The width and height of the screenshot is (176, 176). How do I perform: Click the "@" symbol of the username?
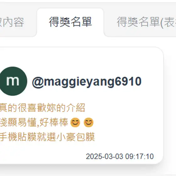click(38, 81)
